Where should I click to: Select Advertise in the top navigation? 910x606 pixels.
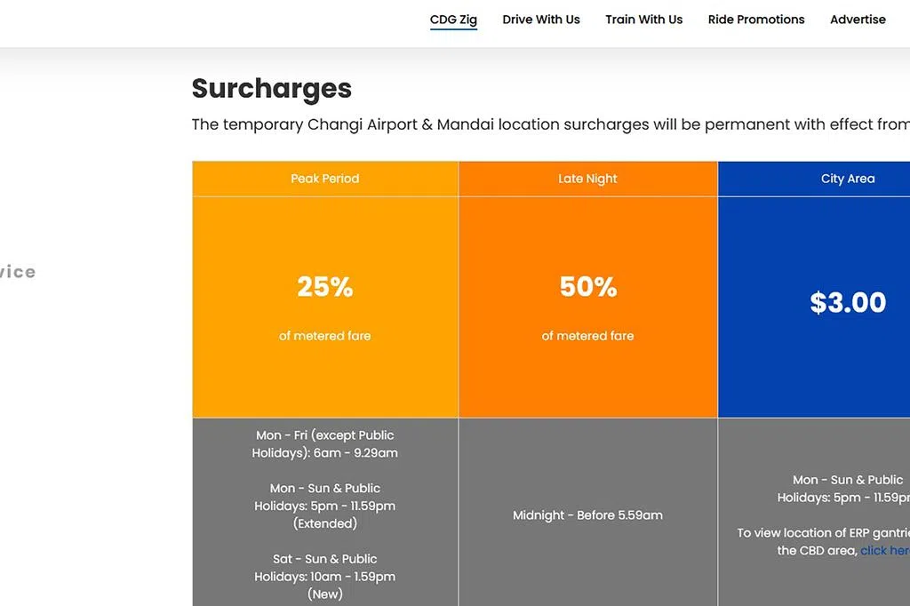(858, 20)
